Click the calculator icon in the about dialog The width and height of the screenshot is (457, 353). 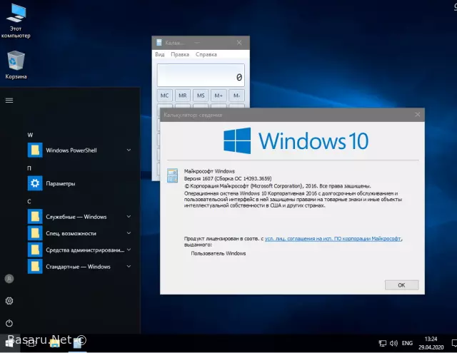pyautogui.click(x=172, y=175)
